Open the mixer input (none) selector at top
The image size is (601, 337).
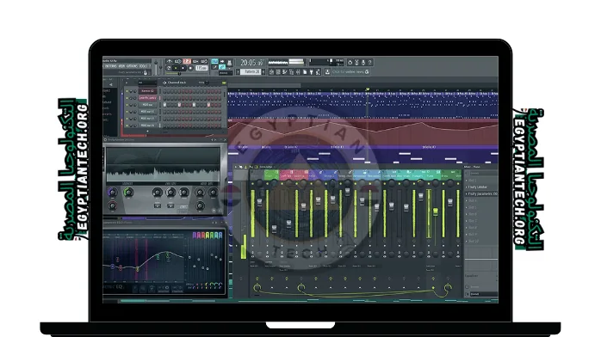tap(484, 174)
